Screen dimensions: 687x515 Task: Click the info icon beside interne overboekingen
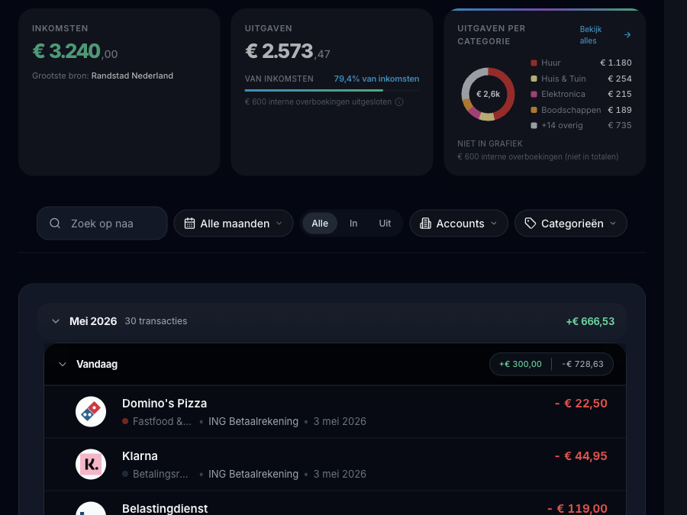399,102
